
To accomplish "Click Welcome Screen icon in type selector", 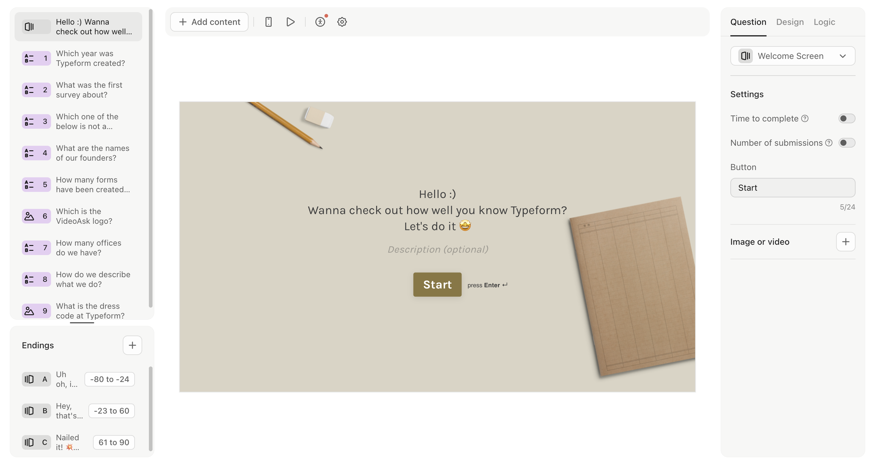I will click(746, 56).
